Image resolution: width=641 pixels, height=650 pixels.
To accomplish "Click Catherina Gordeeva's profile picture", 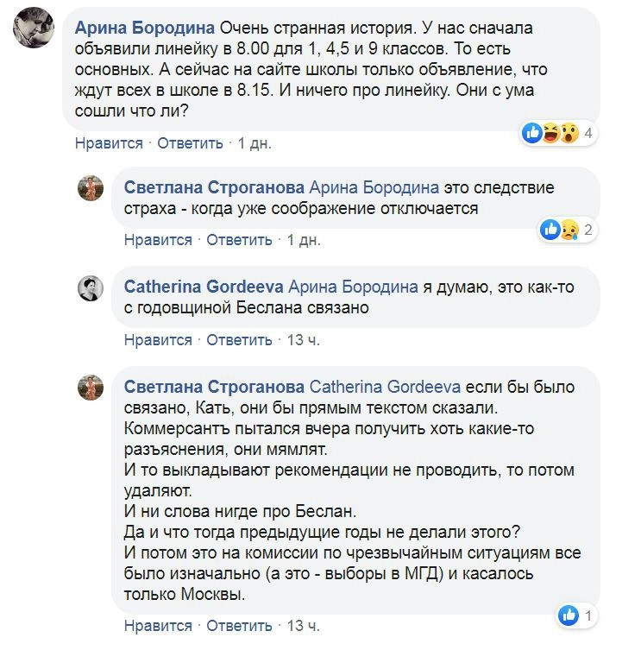I will 91,288.
